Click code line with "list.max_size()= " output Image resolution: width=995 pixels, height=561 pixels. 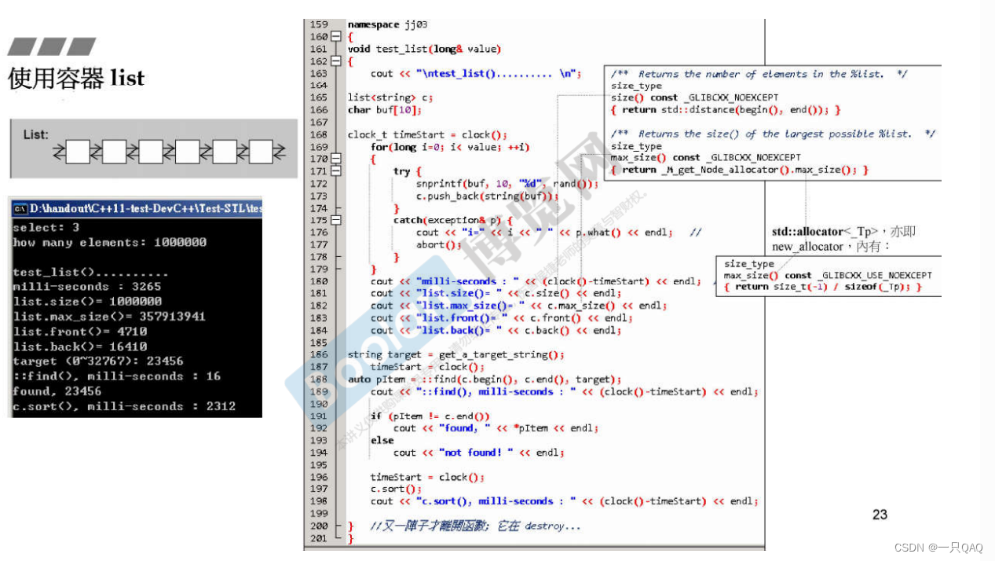coord(518,306)
